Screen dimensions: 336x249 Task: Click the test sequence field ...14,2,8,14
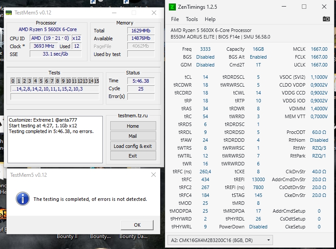[x=55, y=89]
